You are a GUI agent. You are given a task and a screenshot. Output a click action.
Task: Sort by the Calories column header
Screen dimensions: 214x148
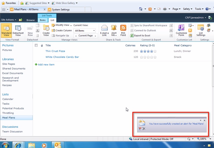130,46
